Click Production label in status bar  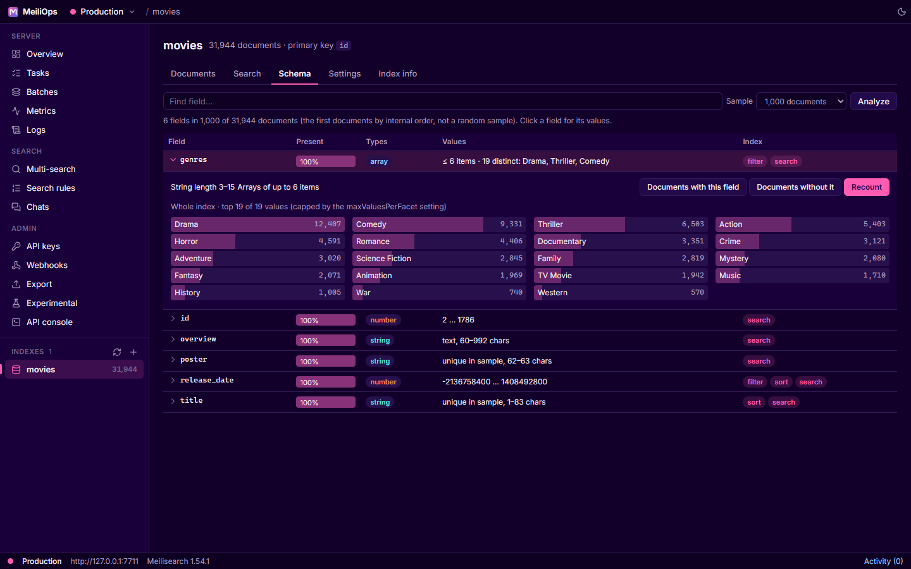click(42, 561)
